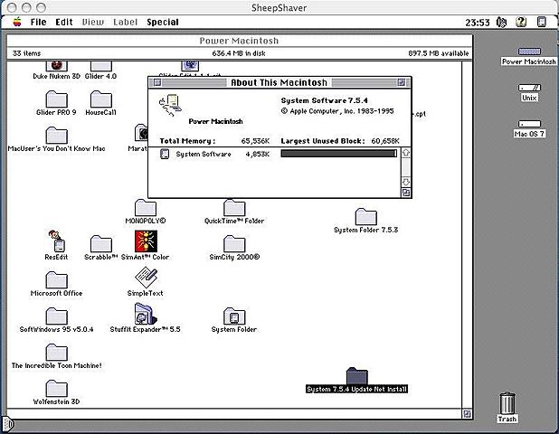The image size is (559, 434).
Task: Click the About window grow box
Action: coord(406,193)
